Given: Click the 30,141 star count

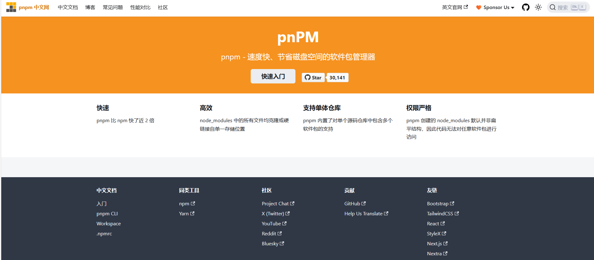Looking at the screenshot, I should [x=337, y=77].
